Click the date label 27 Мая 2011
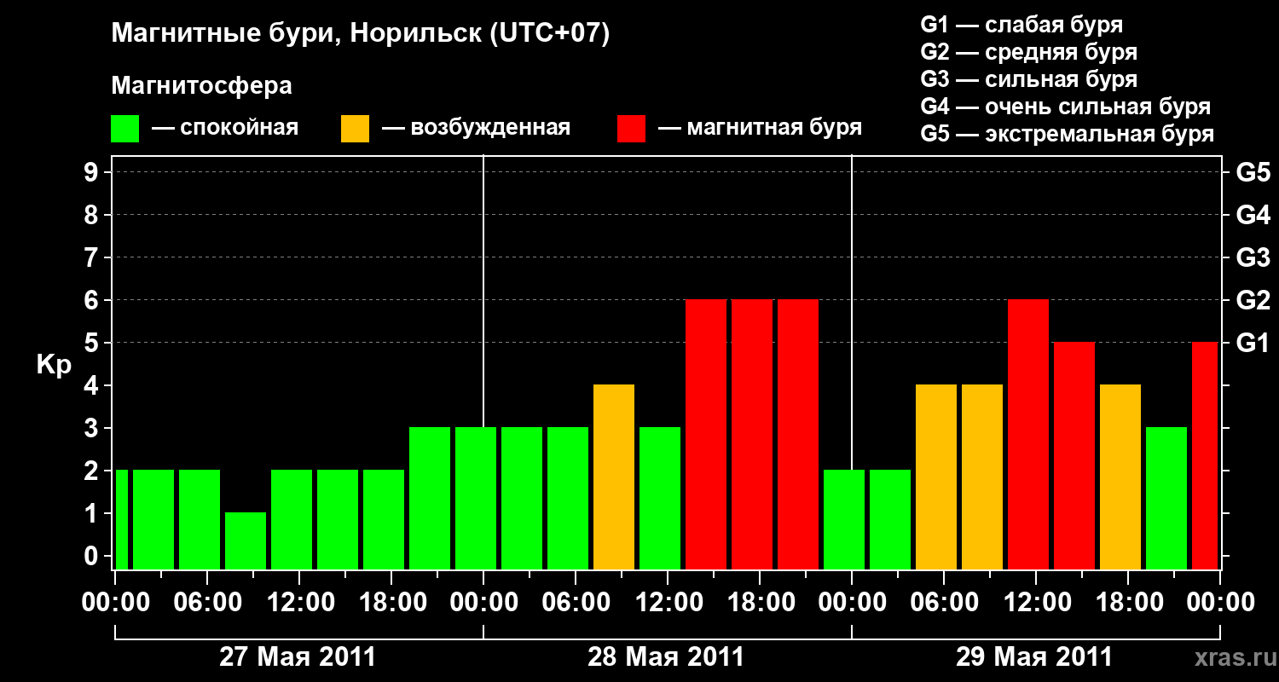Screen dimensions: 1279x682 click(x=298, y=657)
